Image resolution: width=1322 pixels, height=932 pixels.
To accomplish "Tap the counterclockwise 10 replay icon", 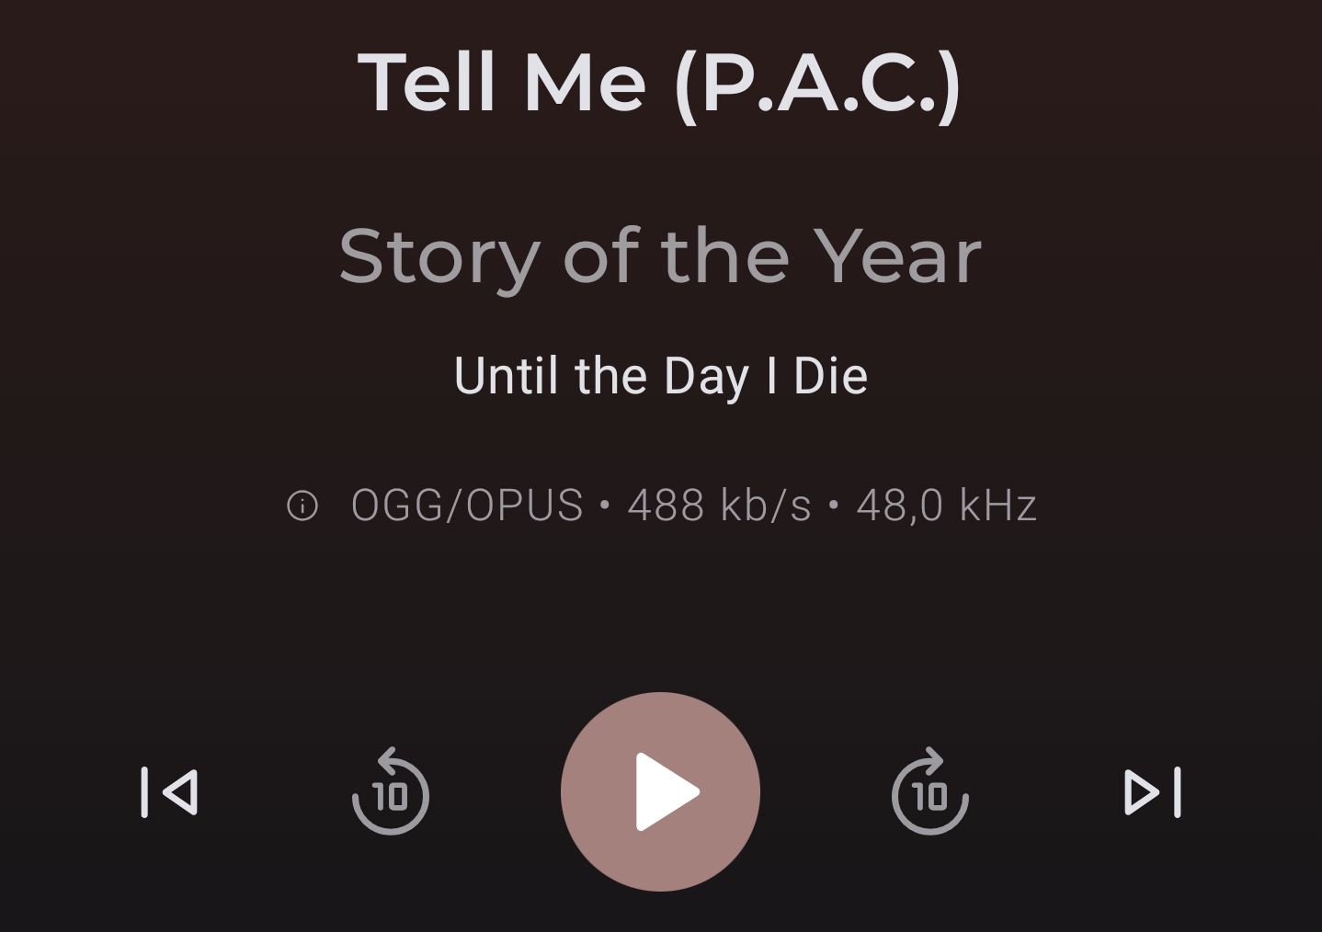I will click(391, 792).
